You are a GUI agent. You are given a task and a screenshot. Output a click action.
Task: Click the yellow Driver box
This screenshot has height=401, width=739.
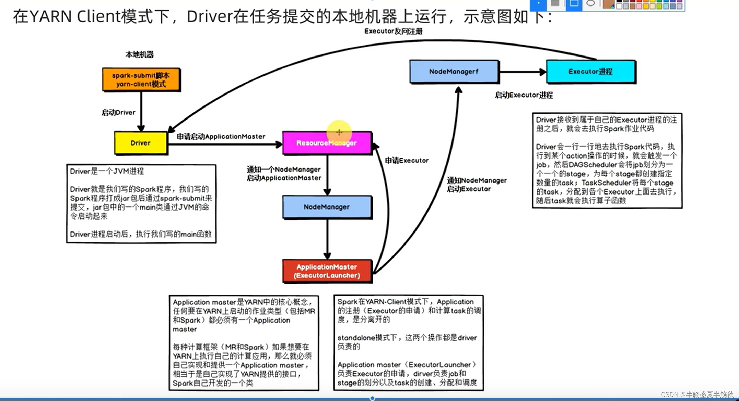(x=141, y=143)
